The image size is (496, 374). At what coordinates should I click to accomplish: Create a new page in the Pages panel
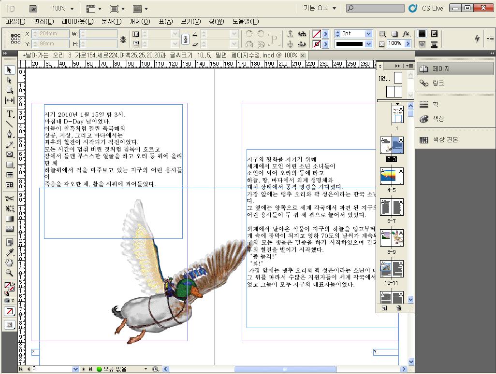(x=384, y=308)
